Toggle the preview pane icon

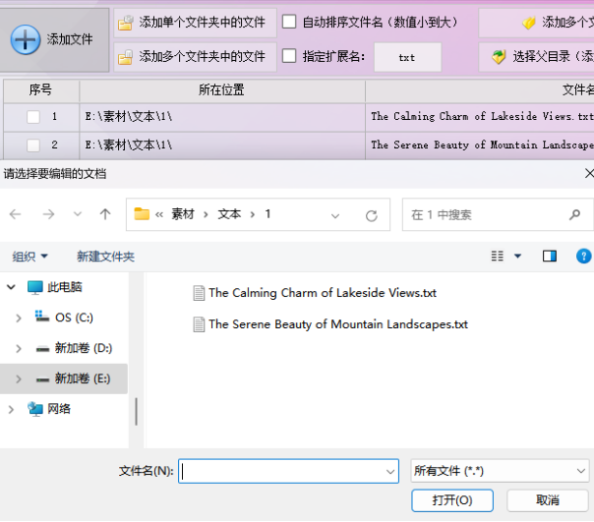click(550, 257)
